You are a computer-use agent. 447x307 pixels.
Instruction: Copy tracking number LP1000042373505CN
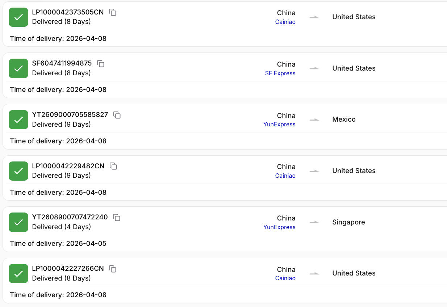click(113, 12)
